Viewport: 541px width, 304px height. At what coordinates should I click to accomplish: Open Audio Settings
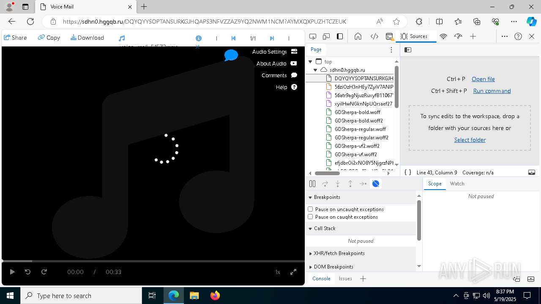275,52
